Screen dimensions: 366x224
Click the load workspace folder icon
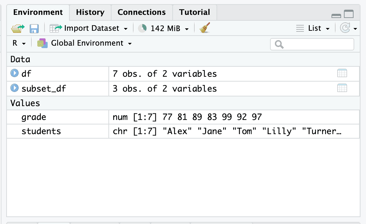(x=18, y=28)
